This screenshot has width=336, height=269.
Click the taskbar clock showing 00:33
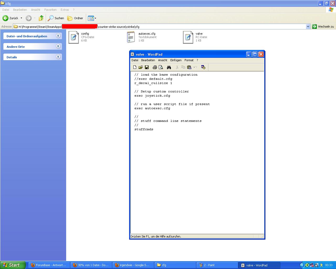(x=329, y=265)
